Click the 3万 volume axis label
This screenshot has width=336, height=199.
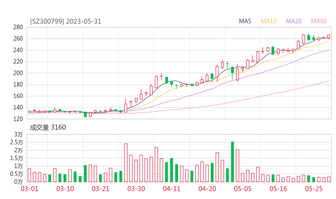[19, 134]
